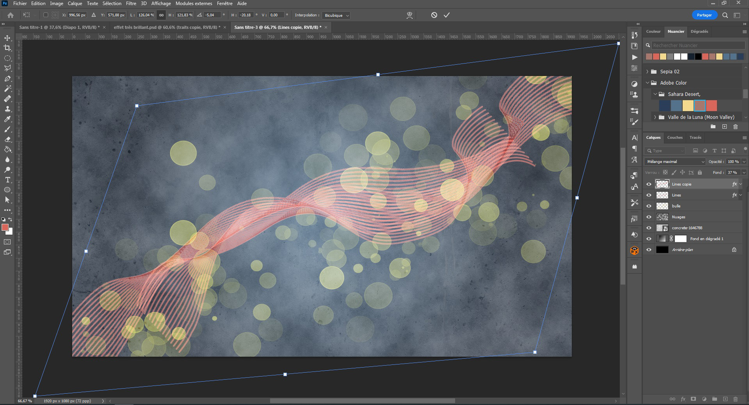Select the Ellipse shape tool

pyautogui.click(x=7, y=190)
